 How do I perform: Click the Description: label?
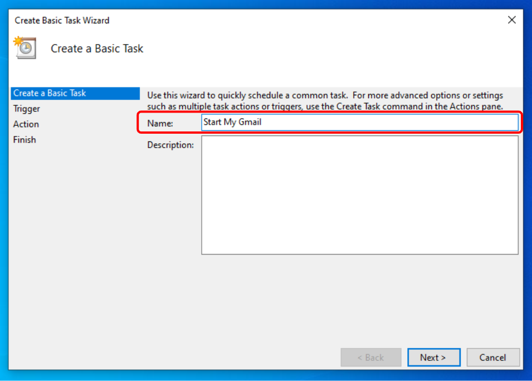point(170,145)
